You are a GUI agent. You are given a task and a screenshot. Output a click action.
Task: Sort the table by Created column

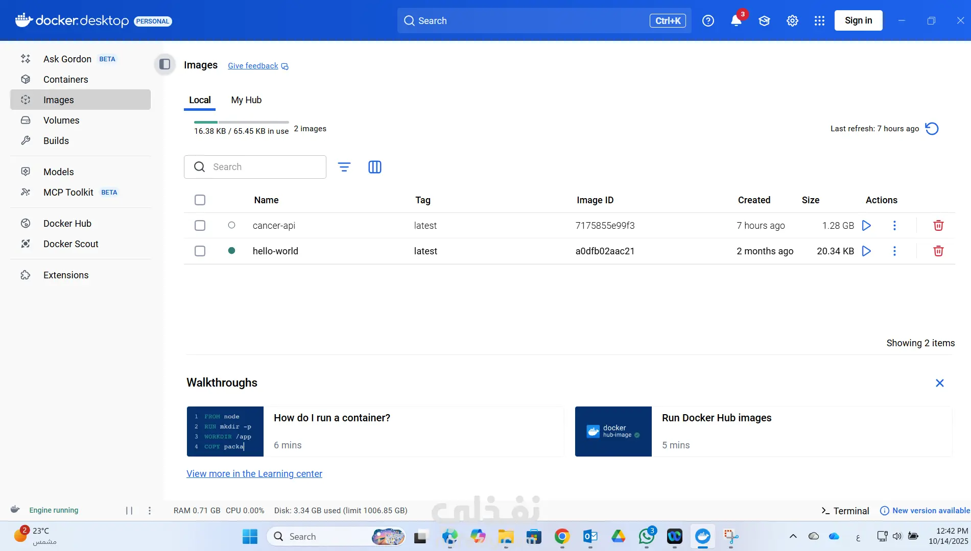(x=754, y=200)
